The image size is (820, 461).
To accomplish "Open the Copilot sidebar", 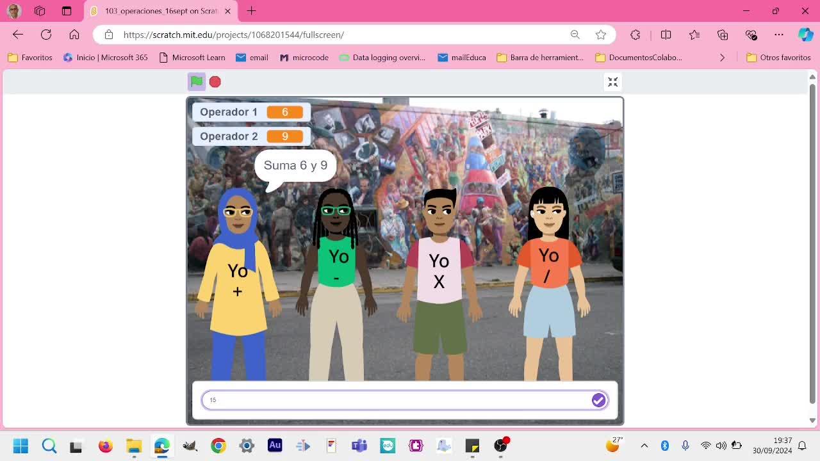I will [806, 35].
